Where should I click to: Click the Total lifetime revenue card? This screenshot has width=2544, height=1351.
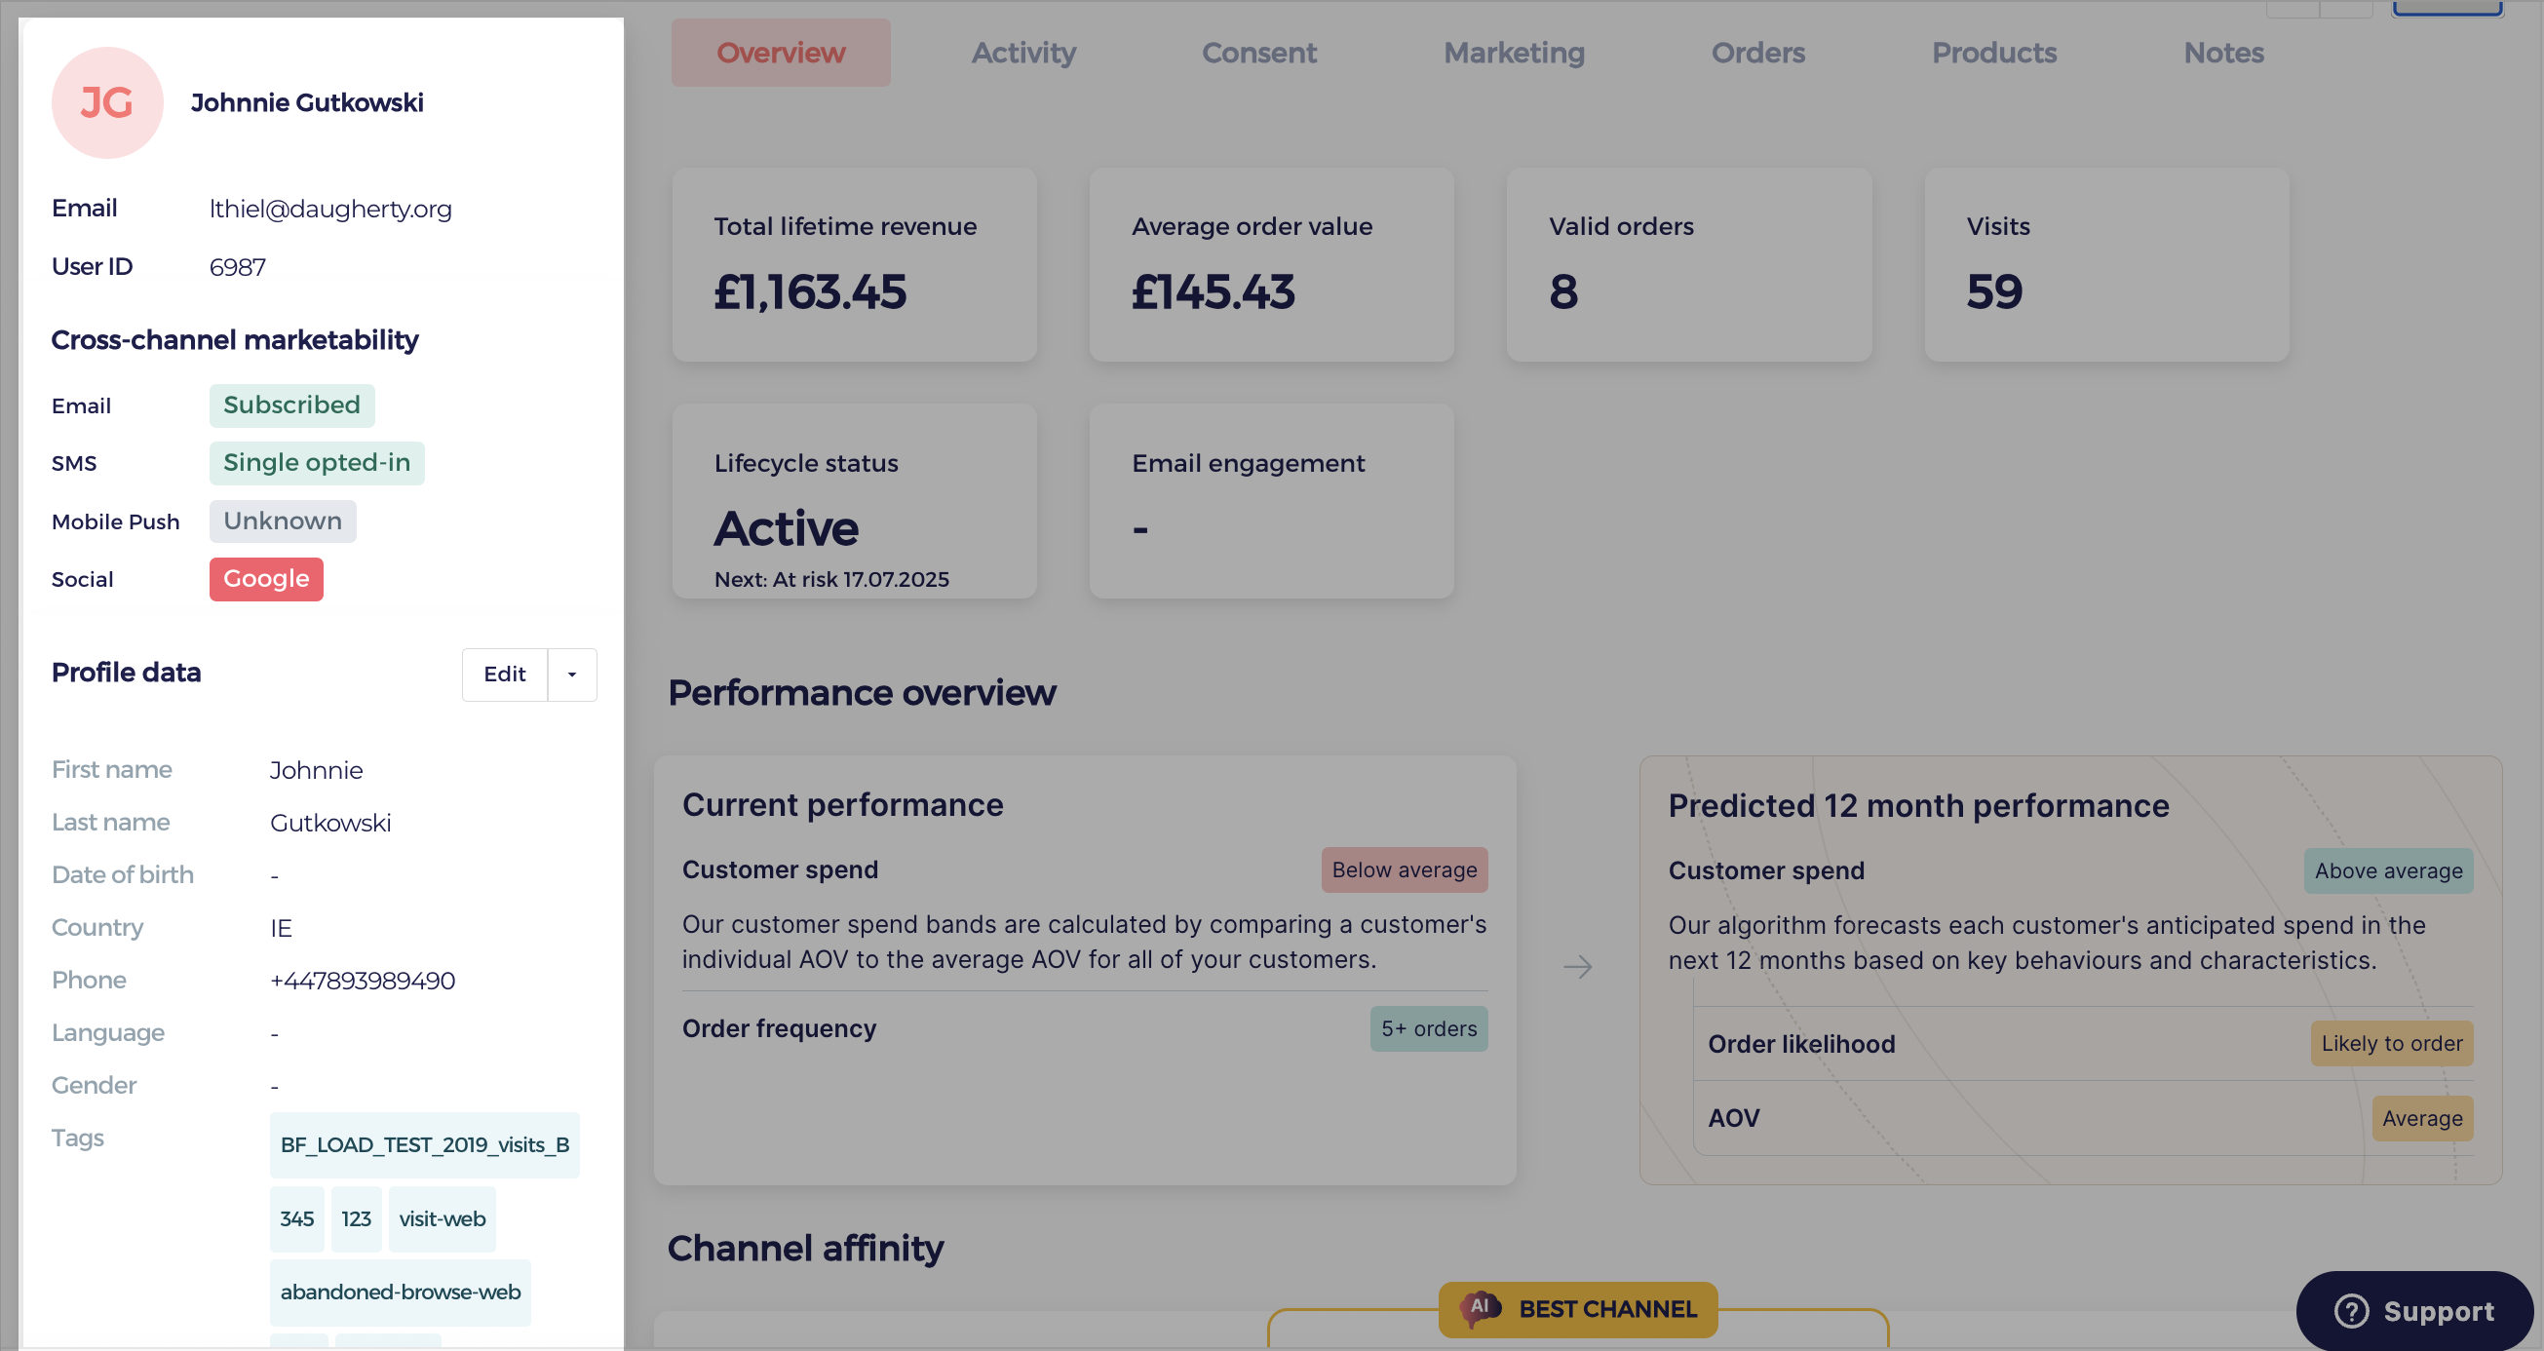pos(854,265)
